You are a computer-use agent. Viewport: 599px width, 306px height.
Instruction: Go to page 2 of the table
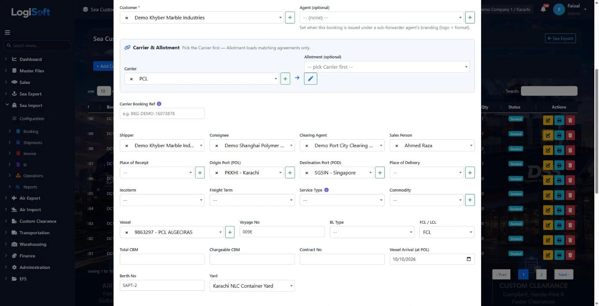click(x=541, y=274)
